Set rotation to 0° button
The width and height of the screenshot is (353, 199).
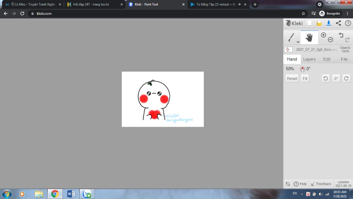click(x=336, y=78)
